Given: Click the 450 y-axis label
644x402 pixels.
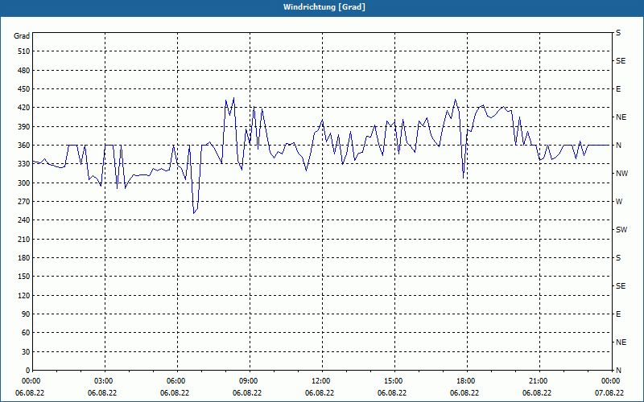Looking at the screenshot, I should point(24,89).
